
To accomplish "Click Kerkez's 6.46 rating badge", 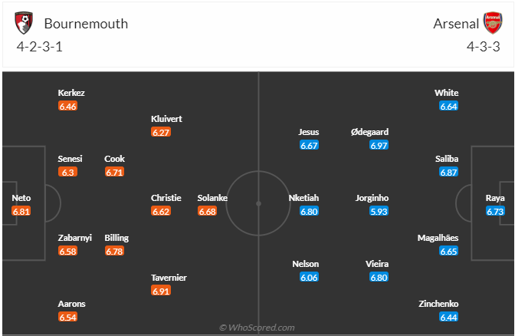I will coord(68,106).
